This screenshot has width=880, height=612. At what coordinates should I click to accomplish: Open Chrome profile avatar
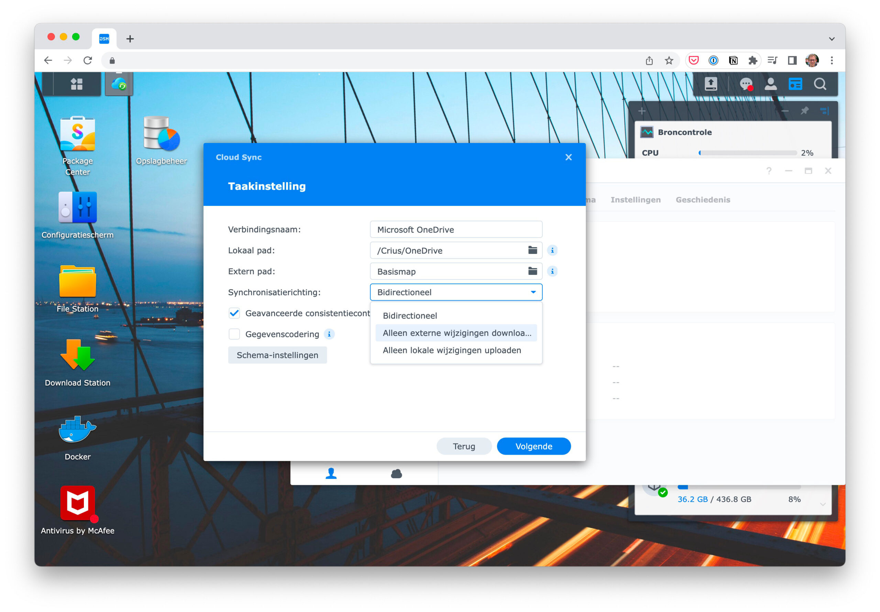[812, 60]
